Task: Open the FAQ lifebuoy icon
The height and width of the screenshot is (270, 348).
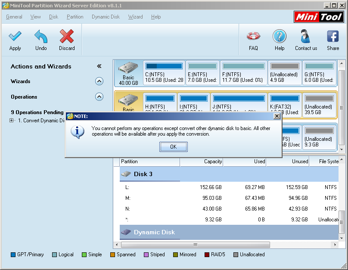Action: click(x=253, y=36)
